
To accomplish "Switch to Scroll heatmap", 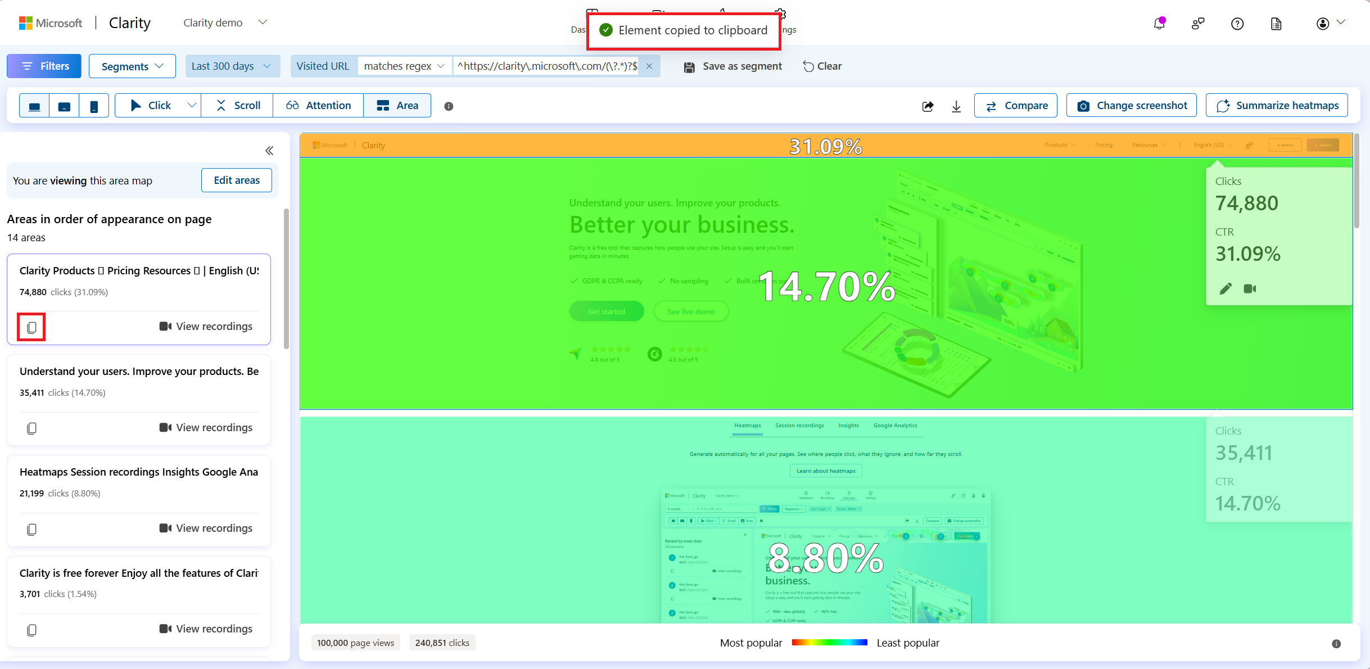I will [238, 106].
